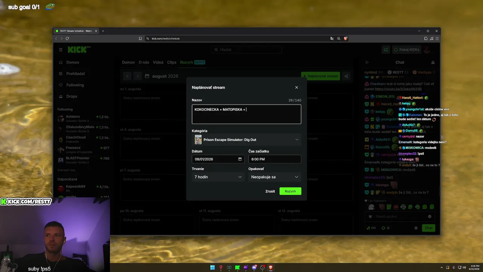Image resolution: width=483 pixels, height=272 pixels.
Task: Expand the Opakovať dropdown showing Neopakuje sa
Action: [x=275, y=177]
